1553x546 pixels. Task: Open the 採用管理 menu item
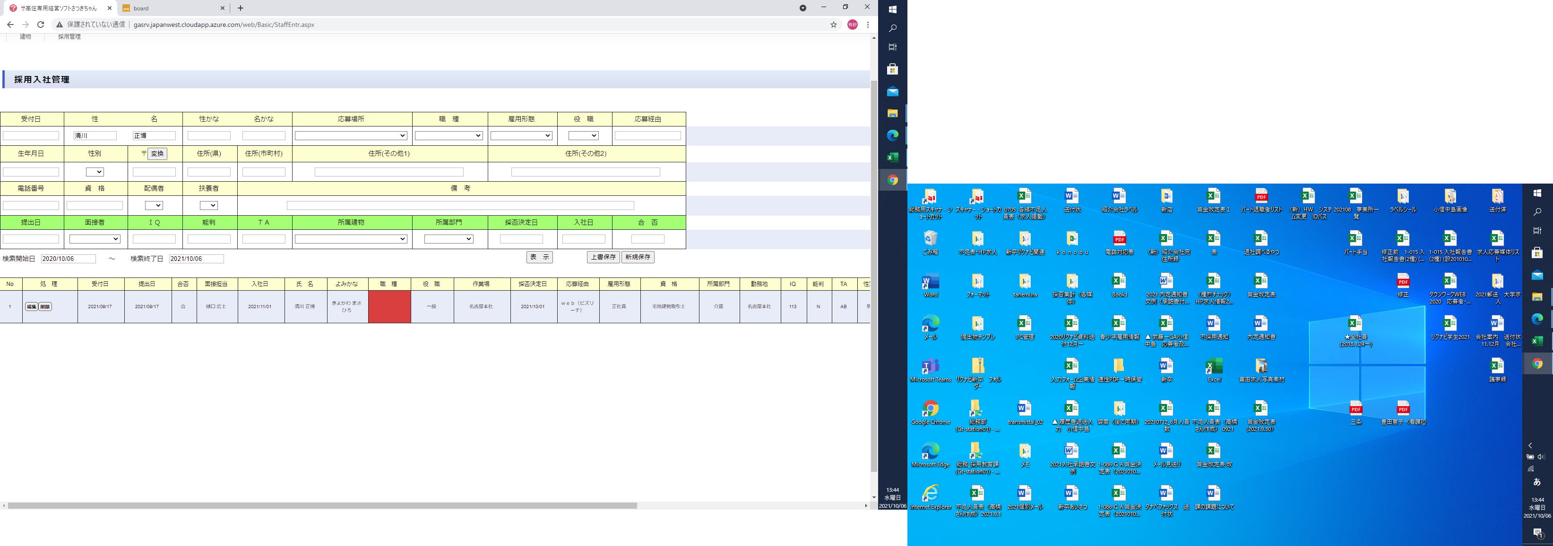[x=69, y=37]
